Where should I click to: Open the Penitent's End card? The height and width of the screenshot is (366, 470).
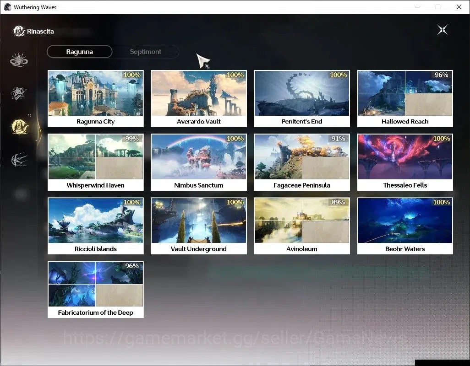[302, 98]
